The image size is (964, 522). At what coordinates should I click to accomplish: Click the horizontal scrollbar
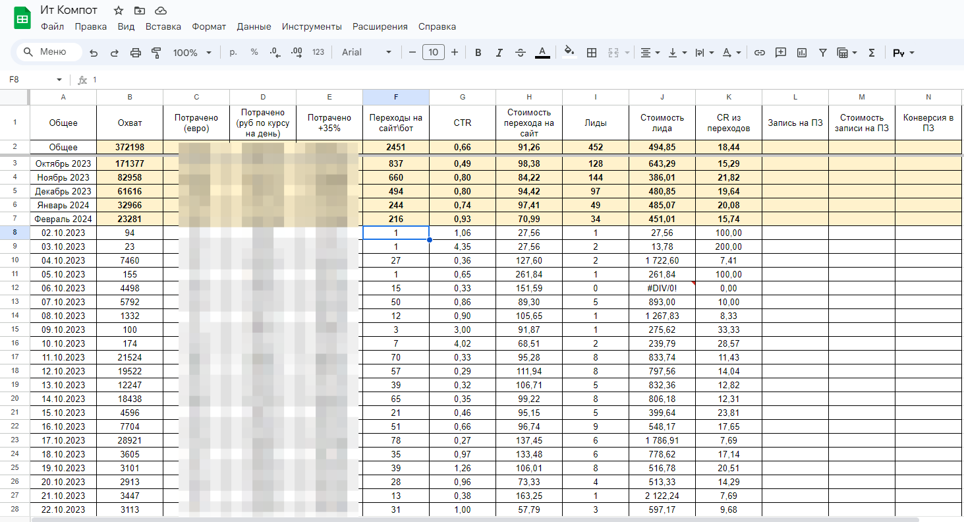point(474,519)
